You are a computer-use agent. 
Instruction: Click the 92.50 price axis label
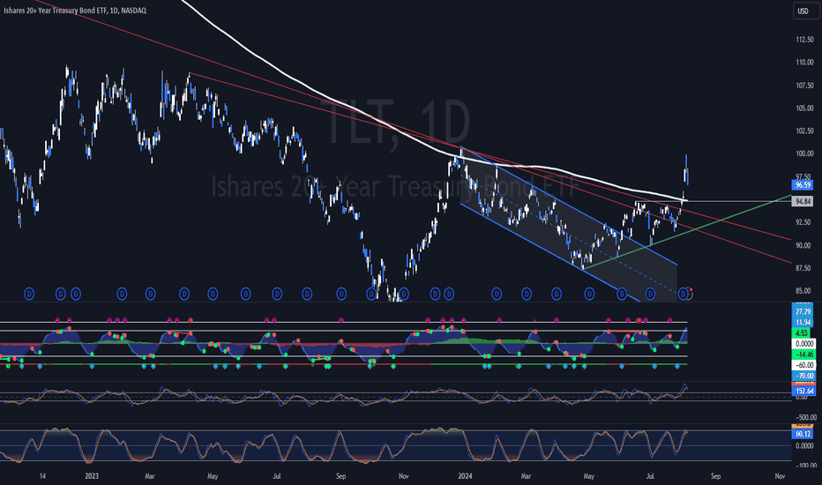click(804, 222)
